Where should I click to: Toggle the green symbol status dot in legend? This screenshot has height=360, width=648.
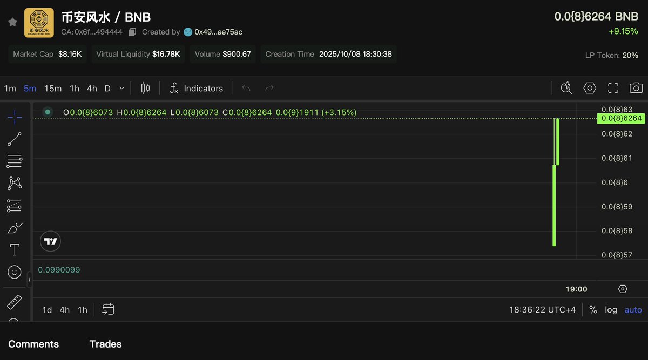click(48, 112)
